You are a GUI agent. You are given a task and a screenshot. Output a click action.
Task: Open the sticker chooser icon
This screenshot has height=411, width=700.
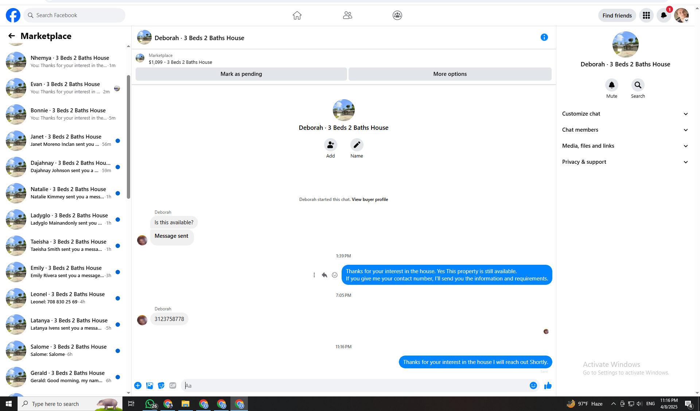[161, 385]
